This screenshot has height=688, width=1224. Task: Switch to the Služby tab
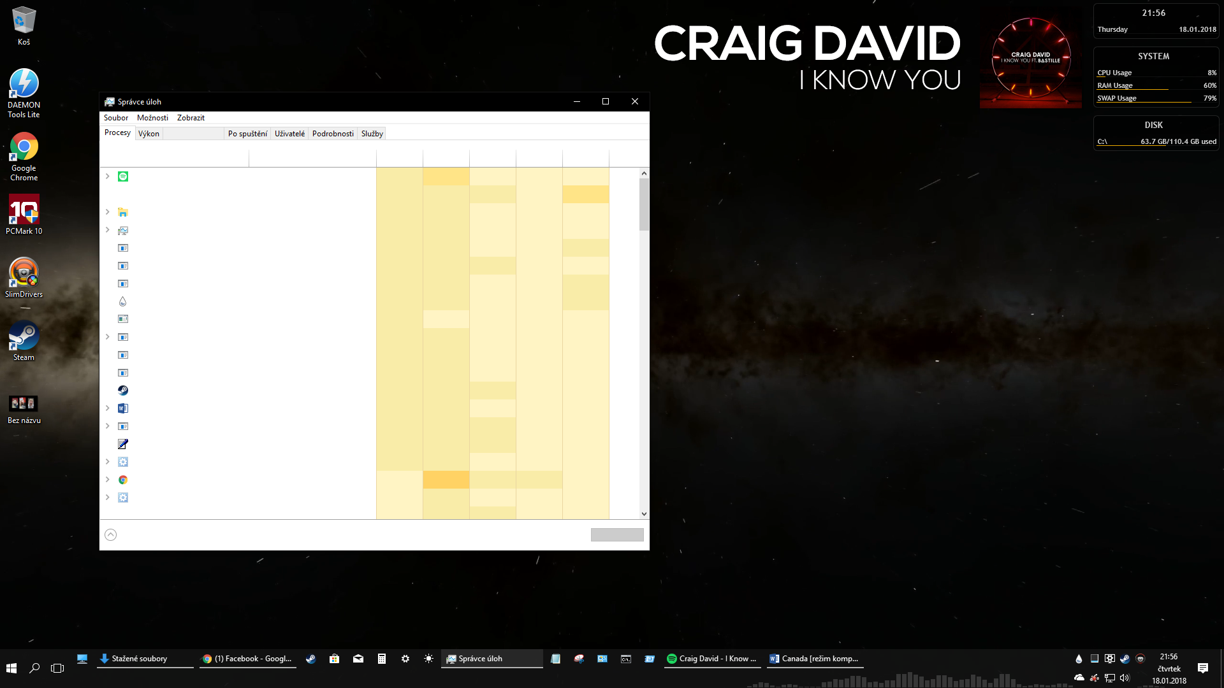click(x=372, y=134)
